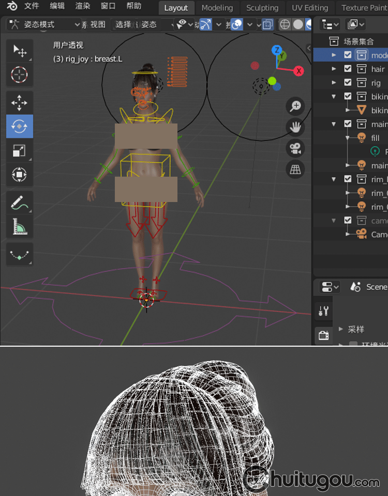Image resolution: width=388 pixels, height=496 pixels.
Task: Select the Move tool
Action: coord(19,102)
